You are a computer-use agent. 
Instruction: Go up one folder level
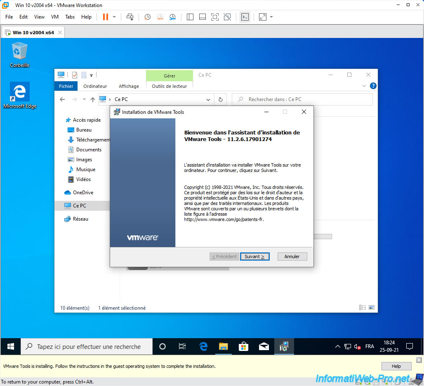[93, 99]
